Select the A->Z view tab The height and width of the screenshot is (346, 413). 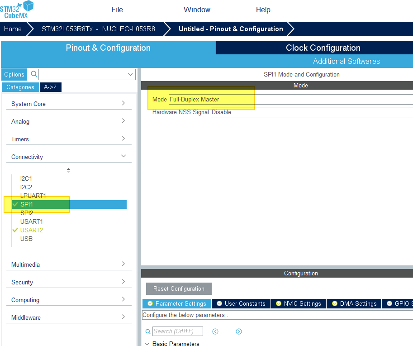pos(51,87)
